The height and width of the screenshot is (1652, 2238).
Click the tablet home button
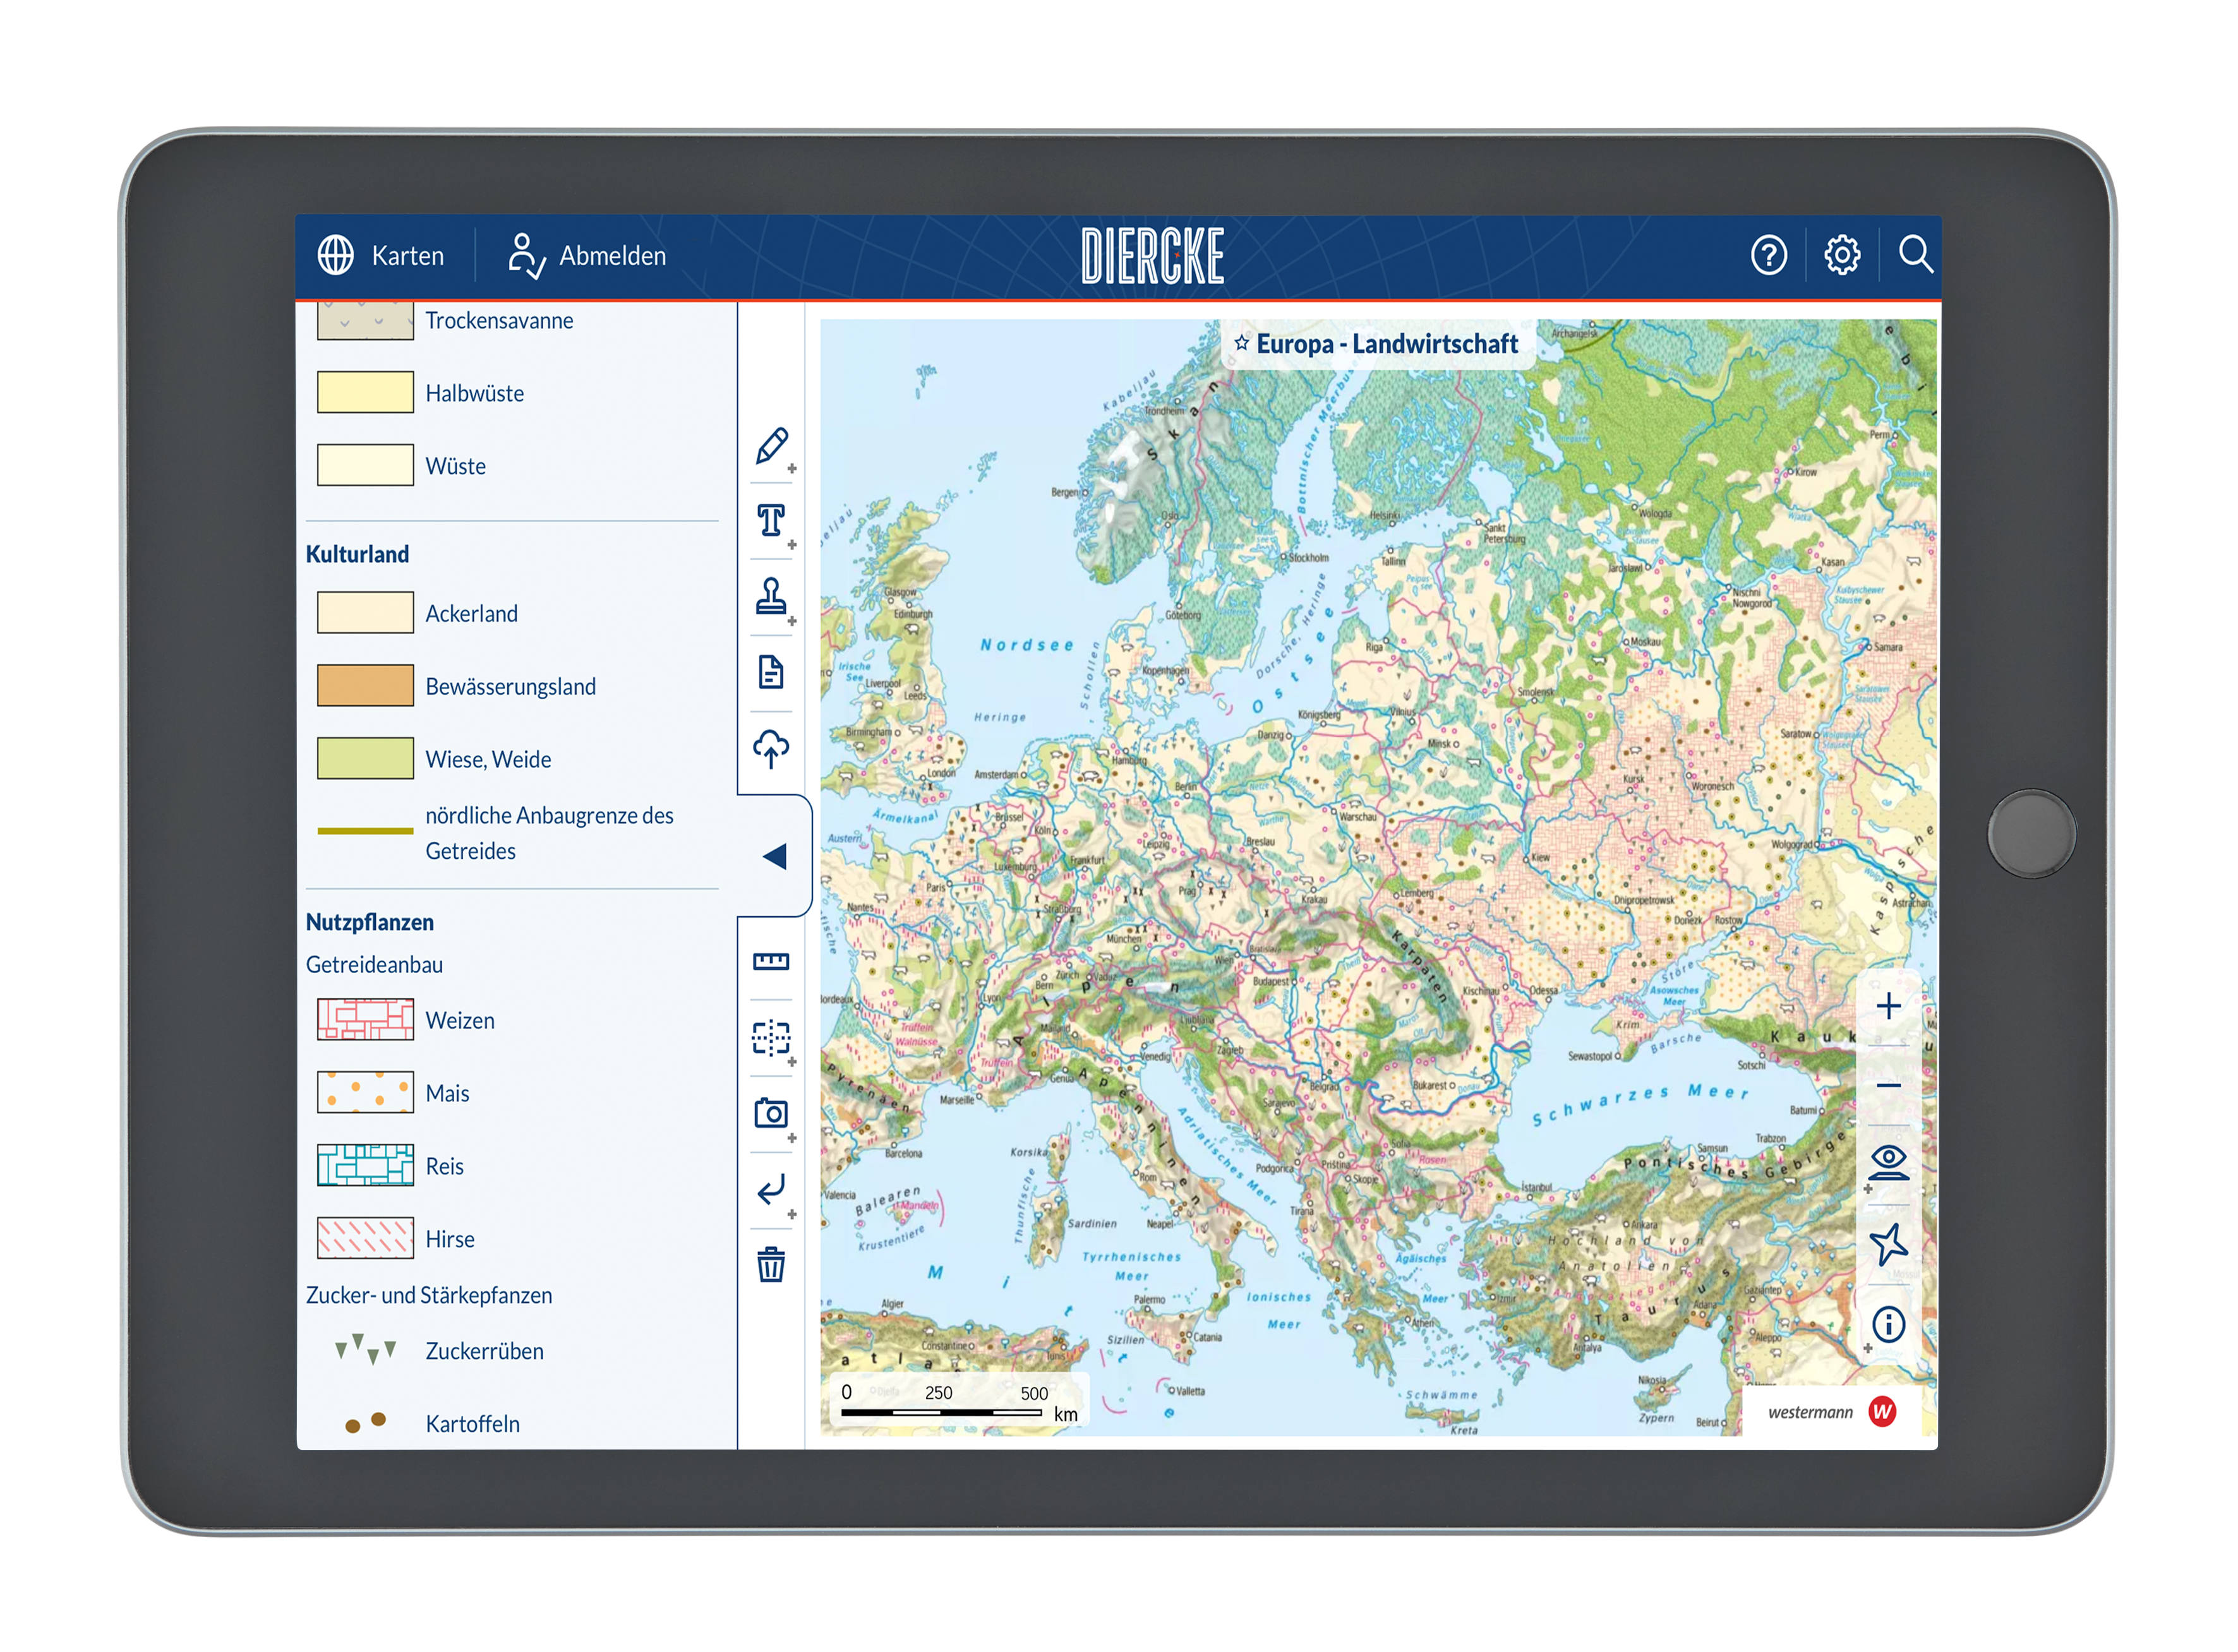click(2031, 834)
